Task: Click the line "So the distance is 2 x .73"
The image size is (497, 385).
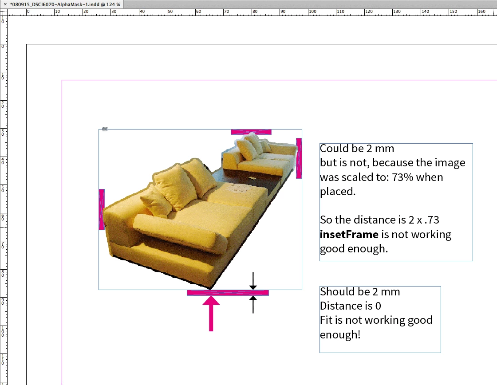Action: point(379,220)
